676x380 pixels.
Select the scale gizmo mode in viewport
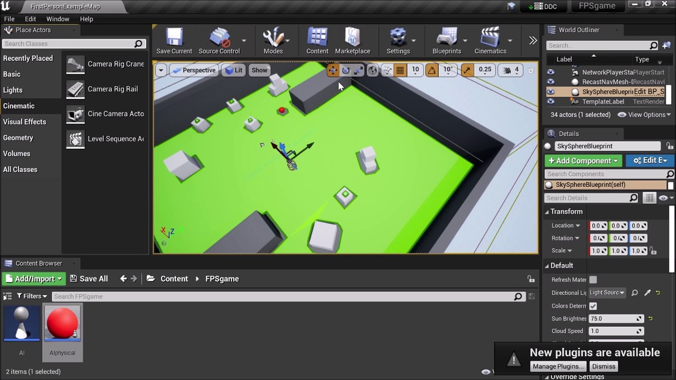pos(359,70)
